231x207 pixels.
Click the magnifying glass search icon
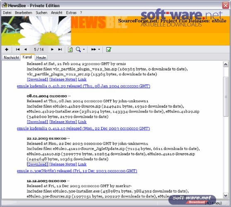point(78,50)
